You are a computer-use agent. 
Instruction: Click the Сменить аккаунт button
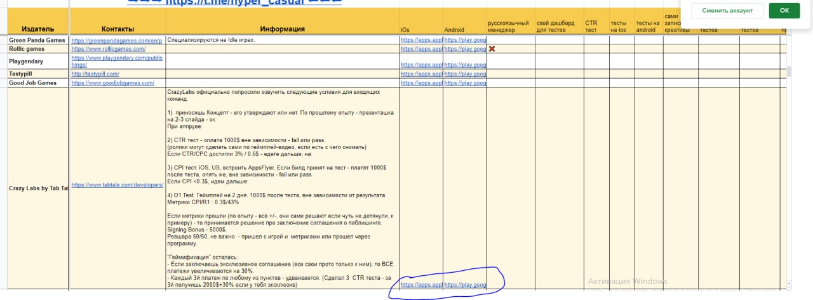pyautogui.click(x=728, y=11)
